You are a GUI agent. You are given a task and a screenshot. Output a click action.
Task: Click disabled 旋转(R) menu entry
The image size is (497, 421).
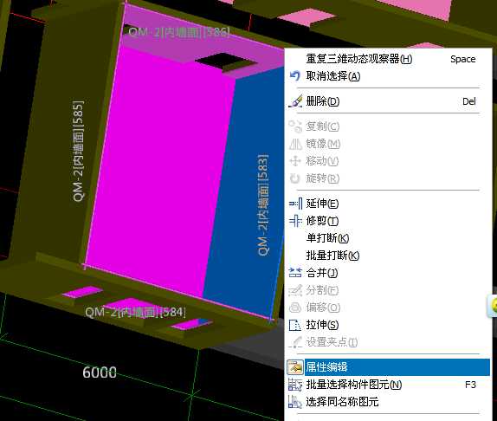point(388,178)
